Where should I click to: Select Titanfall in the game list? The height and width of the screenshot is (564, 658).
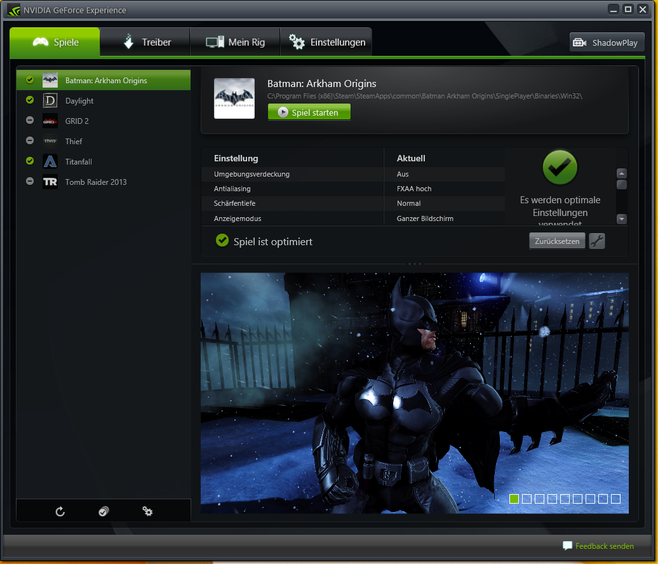pyautogui.click(x=104, y=161)
